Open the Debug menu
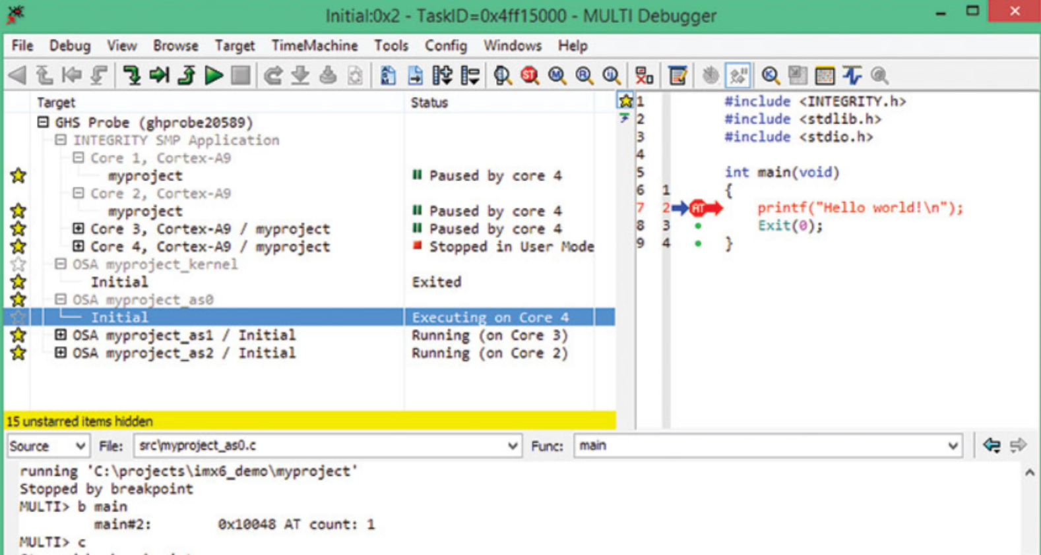This screenshot has width=1041, height=555. pos(70,46)
